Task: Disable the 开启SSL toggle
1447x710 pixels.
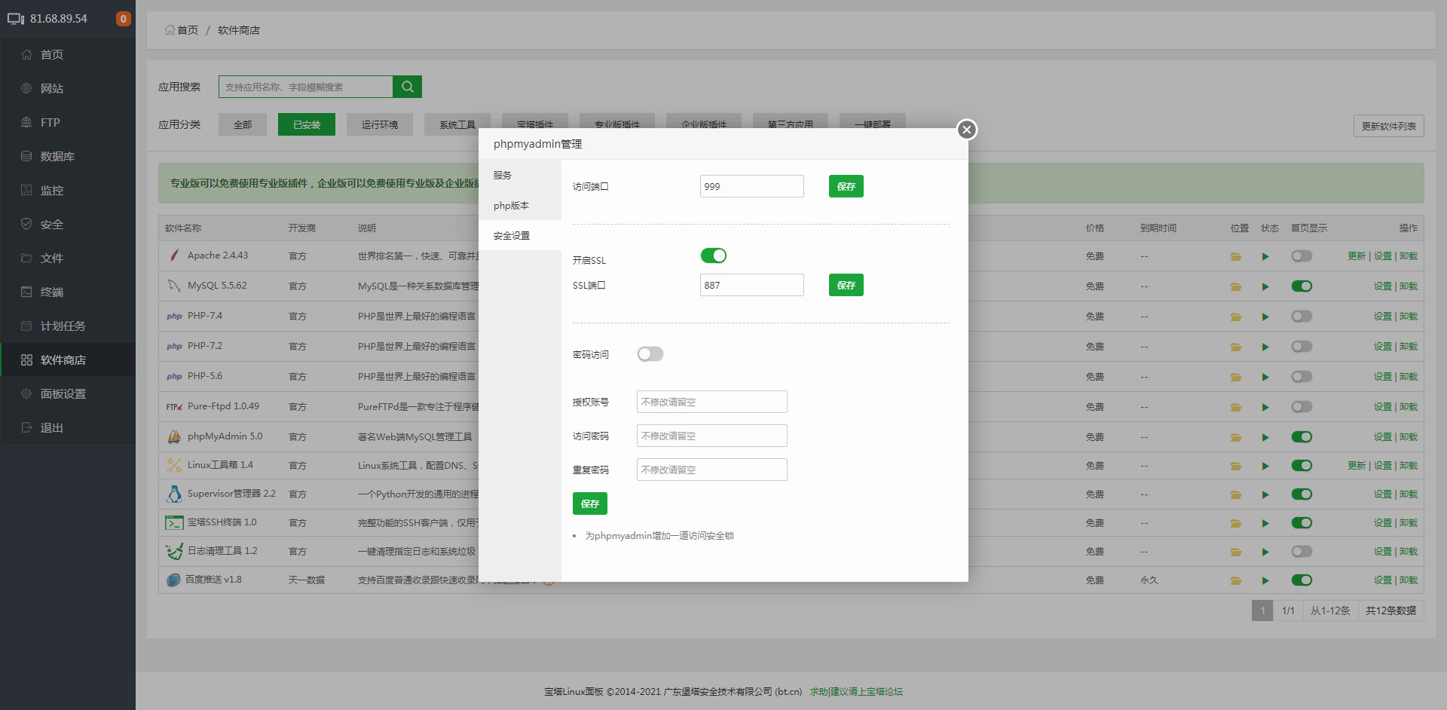Action: coord(714,256)
